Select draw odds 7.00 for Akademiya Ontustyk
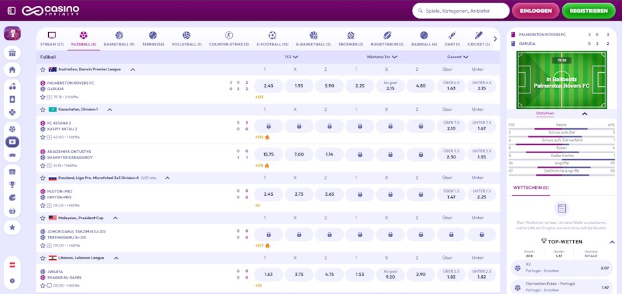Viewport: 622px width, 294px height. click(x=299, y=154)
